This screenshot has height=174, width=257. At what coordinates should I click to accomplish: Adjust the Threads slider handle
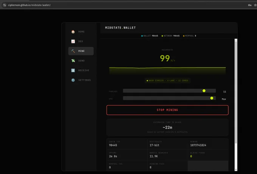(x=204, y=91)
